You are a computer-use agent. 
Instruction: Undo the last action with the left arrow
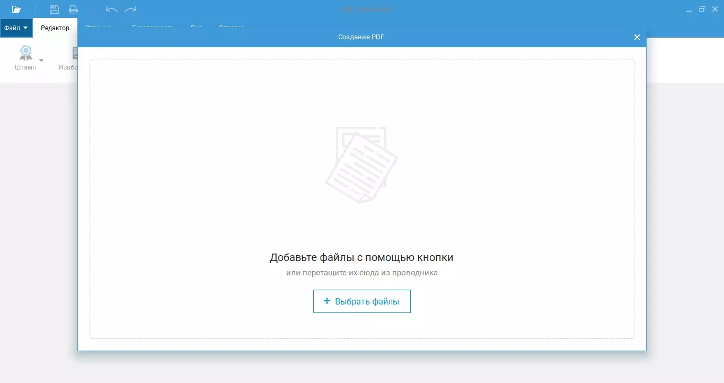coord(111,9)
